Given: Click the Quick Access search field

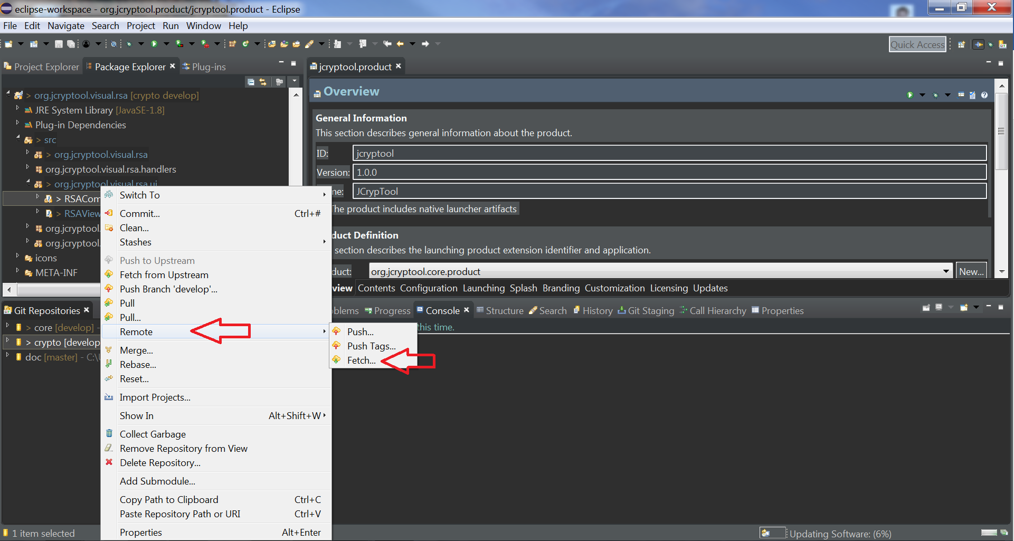Looking at the screenshot, I should pyautogui.click(x=917, y=44).
